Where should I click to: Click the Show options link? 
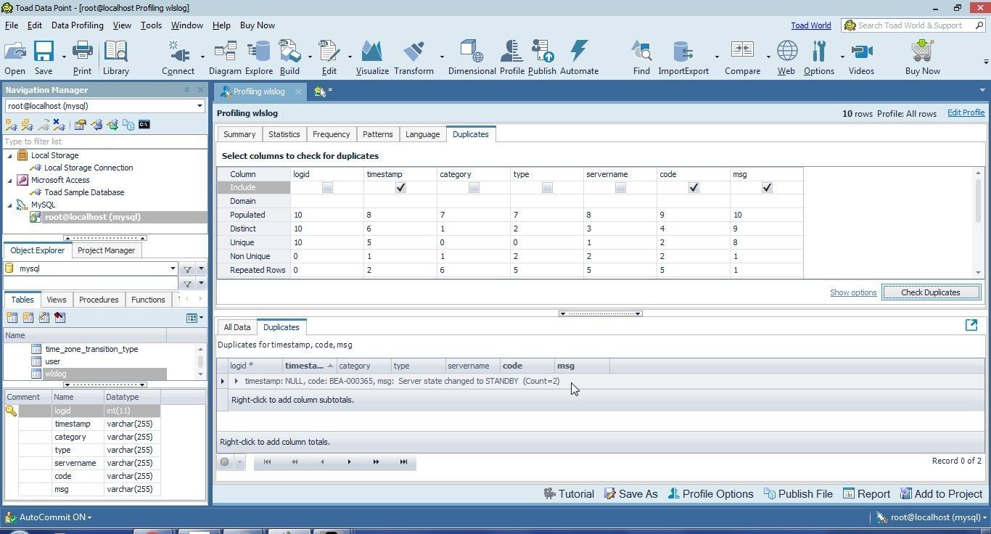click(x=853, y=292)
